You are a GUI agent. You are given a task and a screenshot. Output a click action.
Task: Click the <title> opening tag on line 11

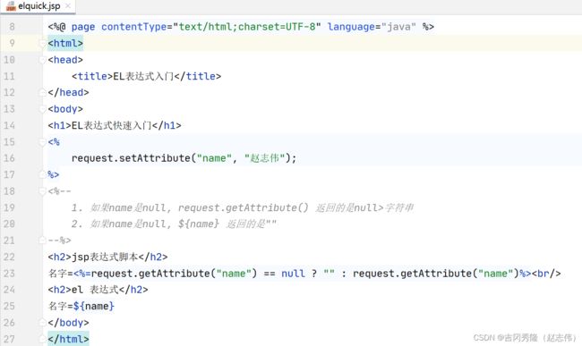click(x=92, y=76)
